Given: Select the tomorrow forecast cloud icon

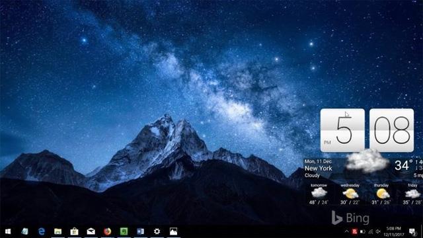Looking at the screenshot, I should coord(319,193).
